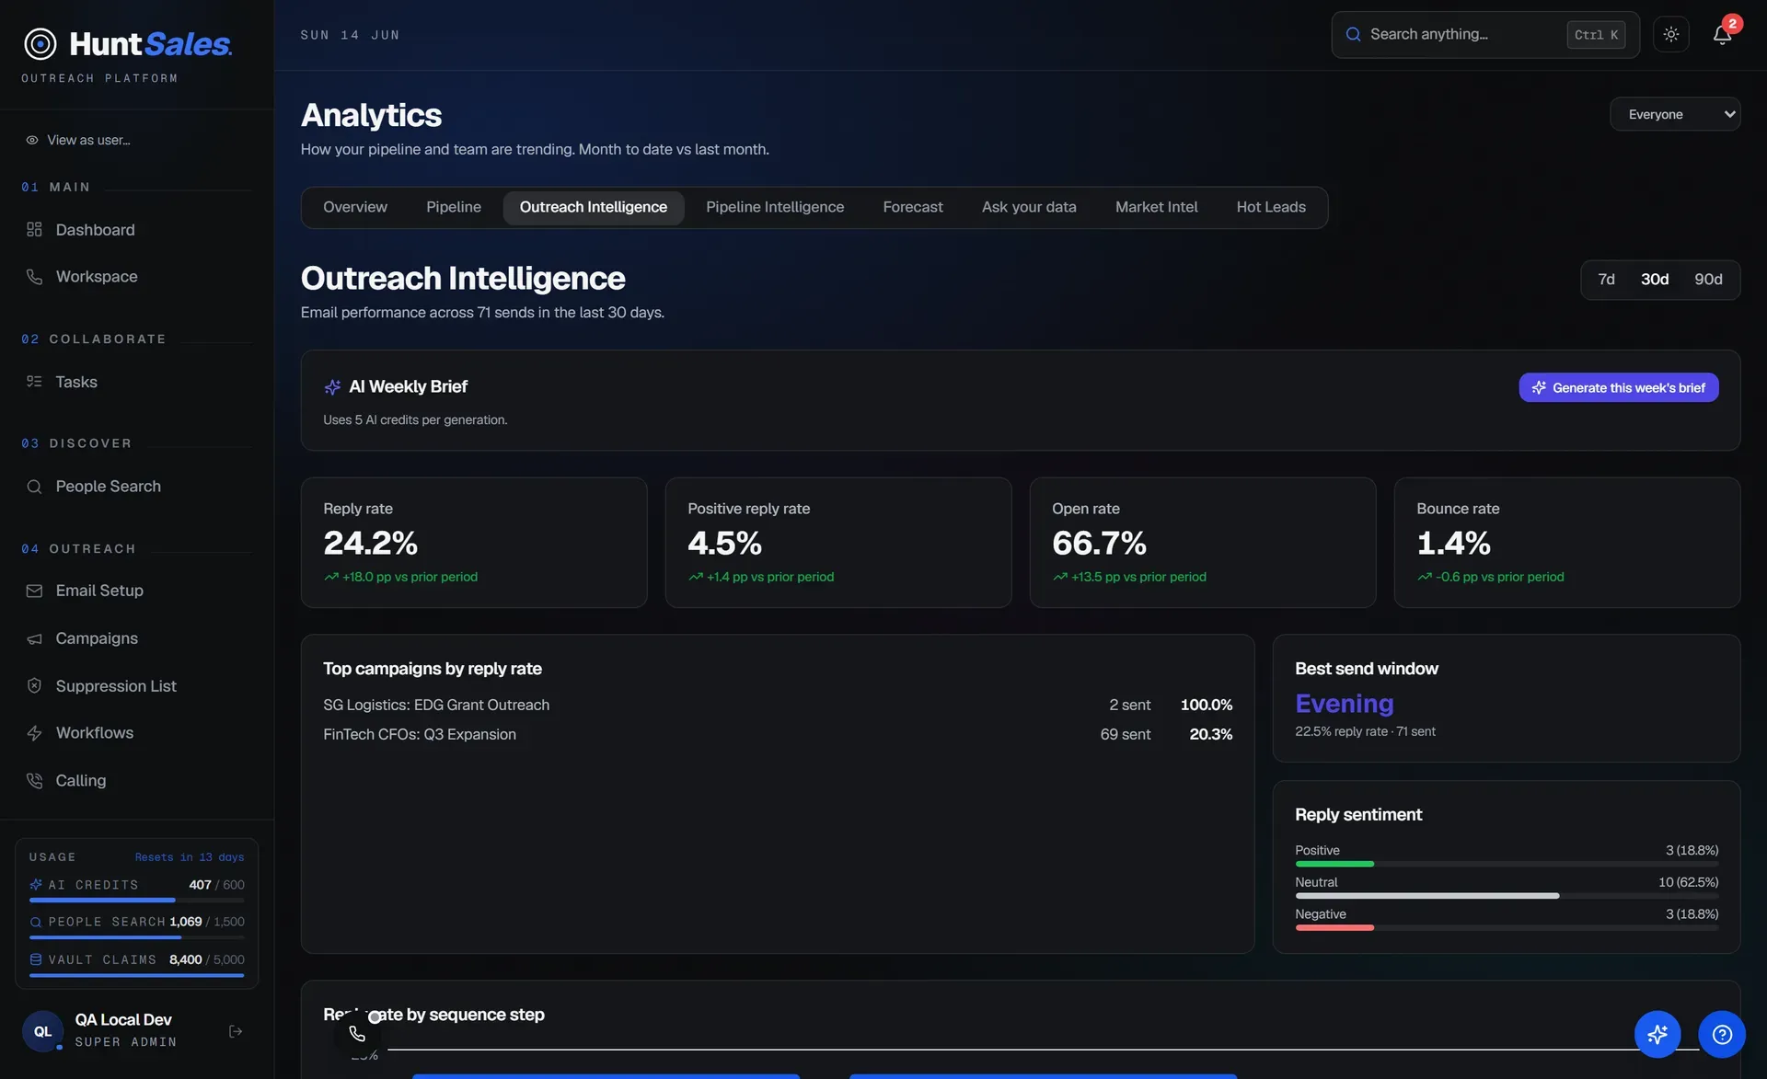The height and width of the screenshot is (1079, 1767).
Task: Open the Everyone team filter dropdown
Action: (1675, 114)
